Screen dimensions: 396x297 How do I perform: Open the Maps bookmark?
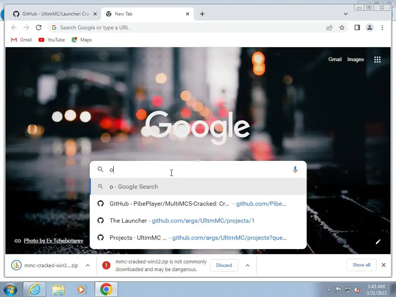tap(82, 40)
